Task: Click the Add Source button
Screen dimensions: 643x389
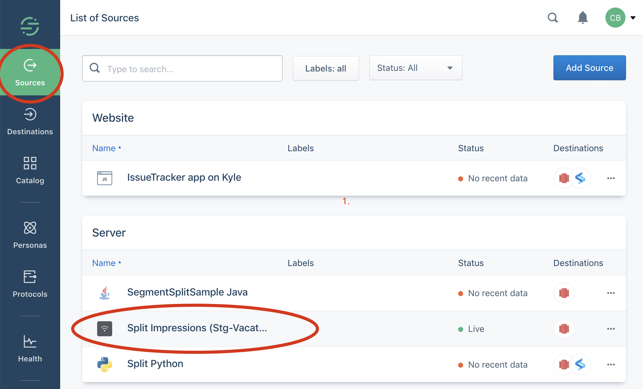Action: 589,68
